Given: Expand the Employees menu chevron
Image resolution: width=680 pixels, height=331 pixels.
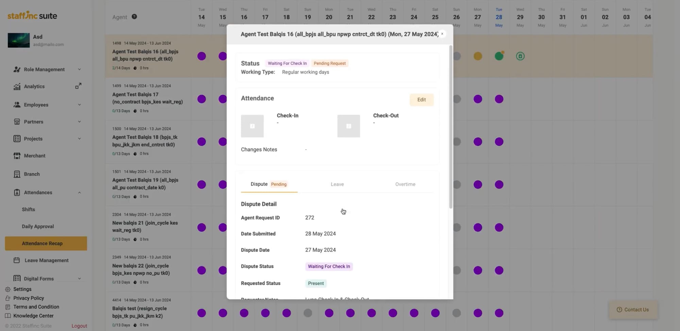Looking at the screenshot, I should click(x=79, y=104).
